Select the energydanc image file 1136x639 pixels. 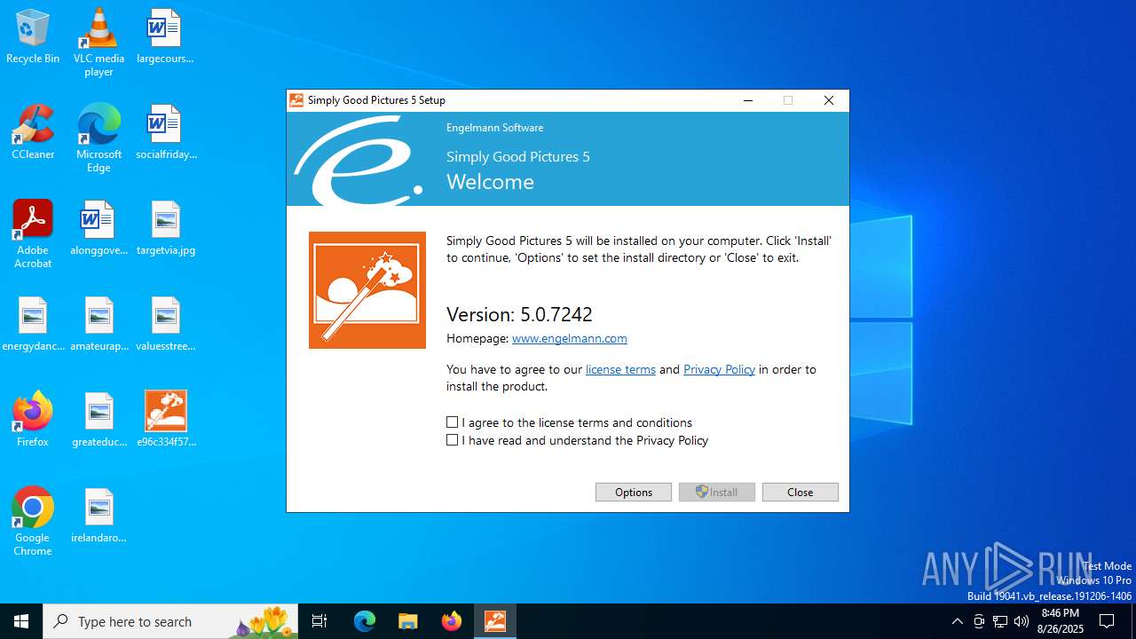[x=33, y=325]
